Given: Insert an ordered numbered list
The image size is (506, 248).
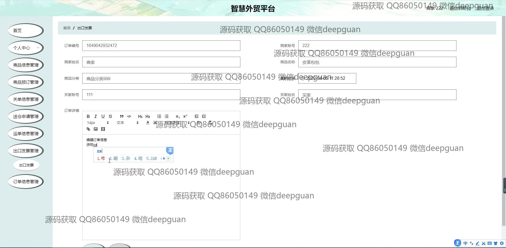Looking at the screenshot, I should (159, 116).
